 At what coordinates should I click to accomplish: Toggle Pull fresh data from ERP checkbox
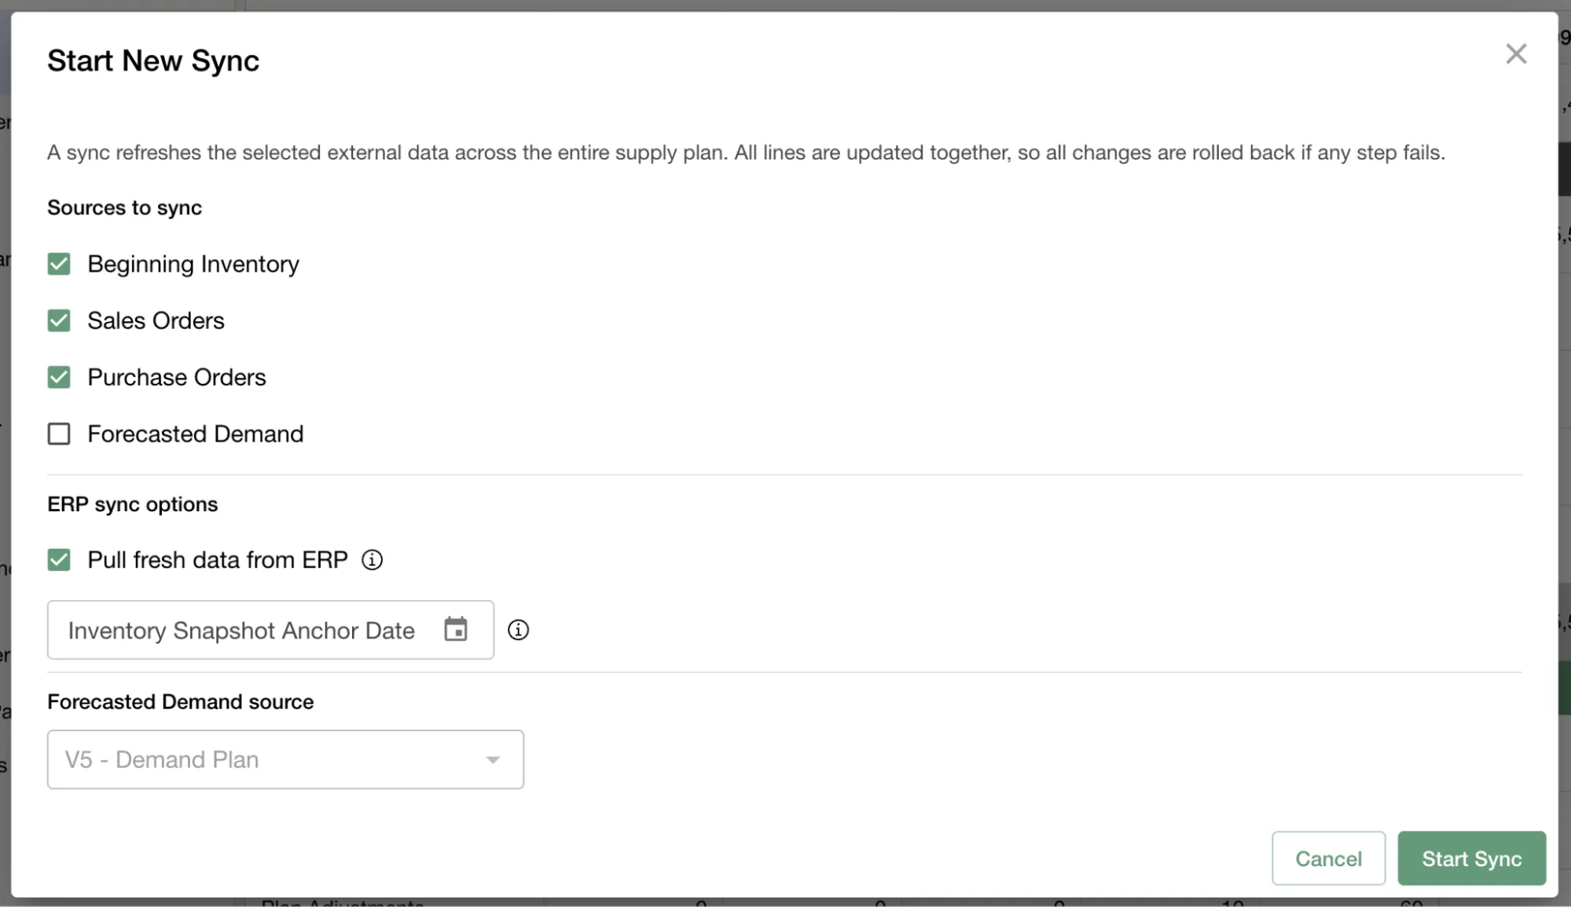coord(59,560)
